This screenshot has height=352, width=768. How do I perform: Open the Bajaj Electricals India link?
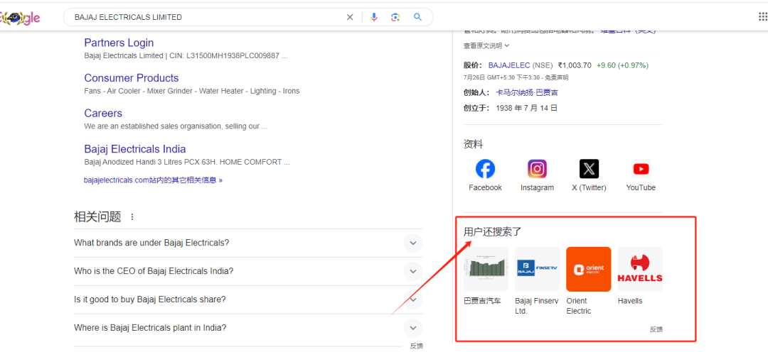[x=134, y=148]
